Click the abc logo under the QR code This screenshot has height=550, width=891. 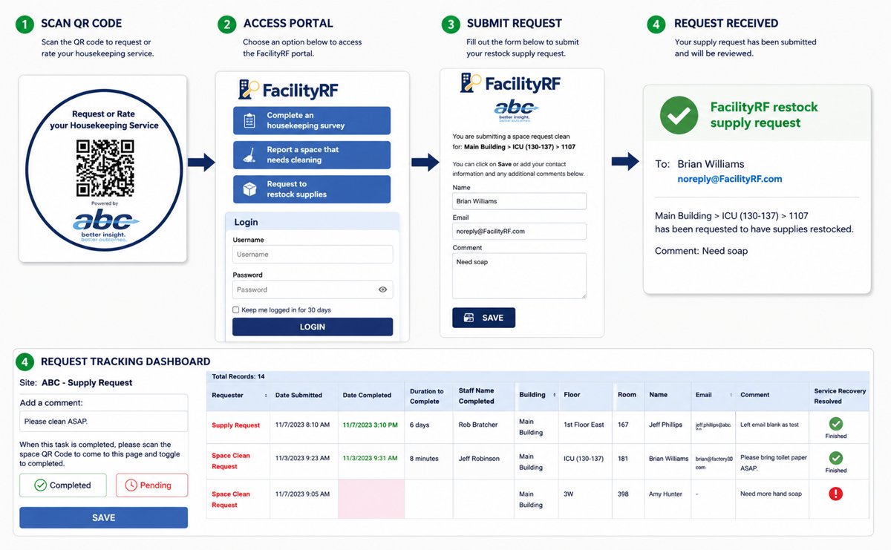pyautogui.click(x=106, y=227)
